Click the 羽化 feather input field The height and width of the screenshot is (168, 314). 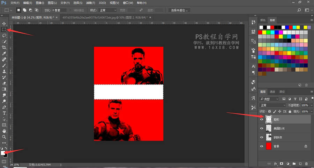[x=59, y=10]
